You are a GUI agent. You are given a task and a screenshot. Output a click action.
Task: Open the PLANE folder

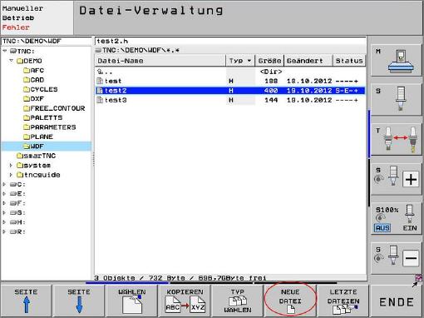38,137
